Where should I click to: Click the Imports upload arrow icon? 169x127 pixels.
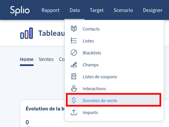click(x=74, y=112)
